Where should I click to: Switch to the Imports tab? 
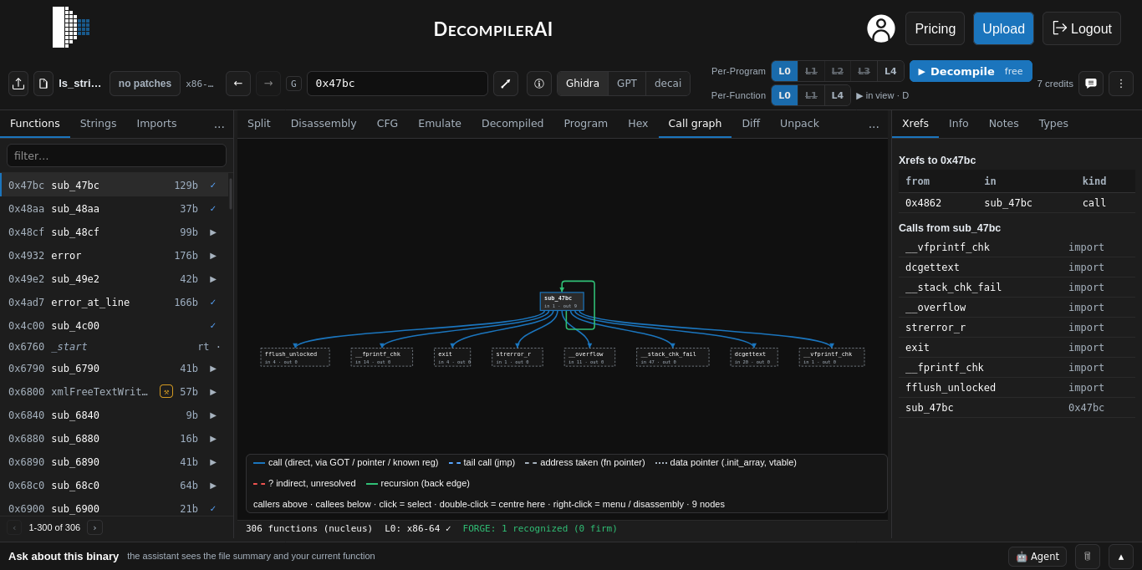[157, 124]
